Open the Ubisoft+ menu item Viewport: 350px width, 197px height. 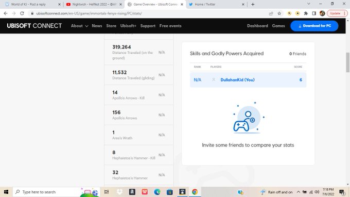pos(128,26)
